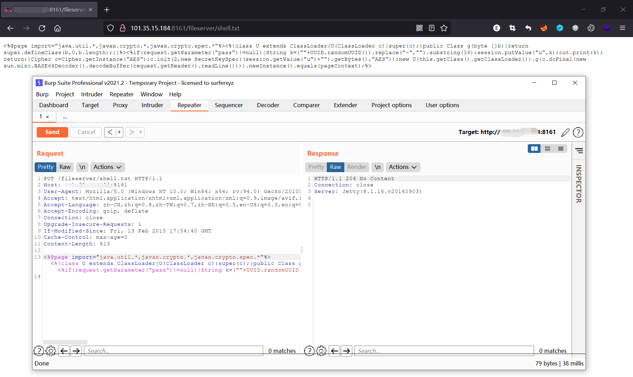Open the Firefox application menu
This screenshot has height=377, width=633.
pos(623,28)
